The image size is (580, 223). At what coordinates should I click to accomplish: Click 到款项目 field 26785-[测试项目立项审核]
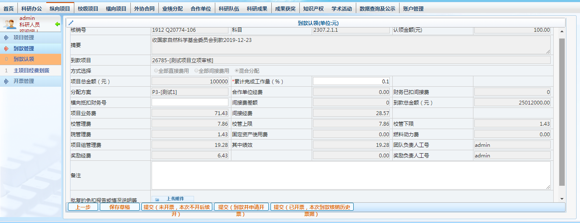[351, 60]
